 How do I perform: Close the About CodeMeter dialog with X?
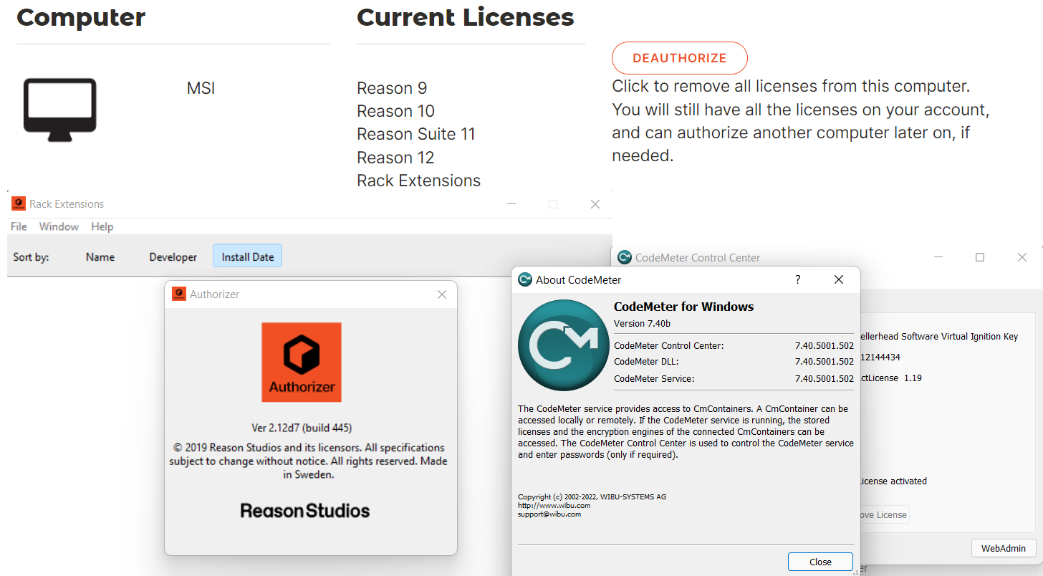point(839,279)
